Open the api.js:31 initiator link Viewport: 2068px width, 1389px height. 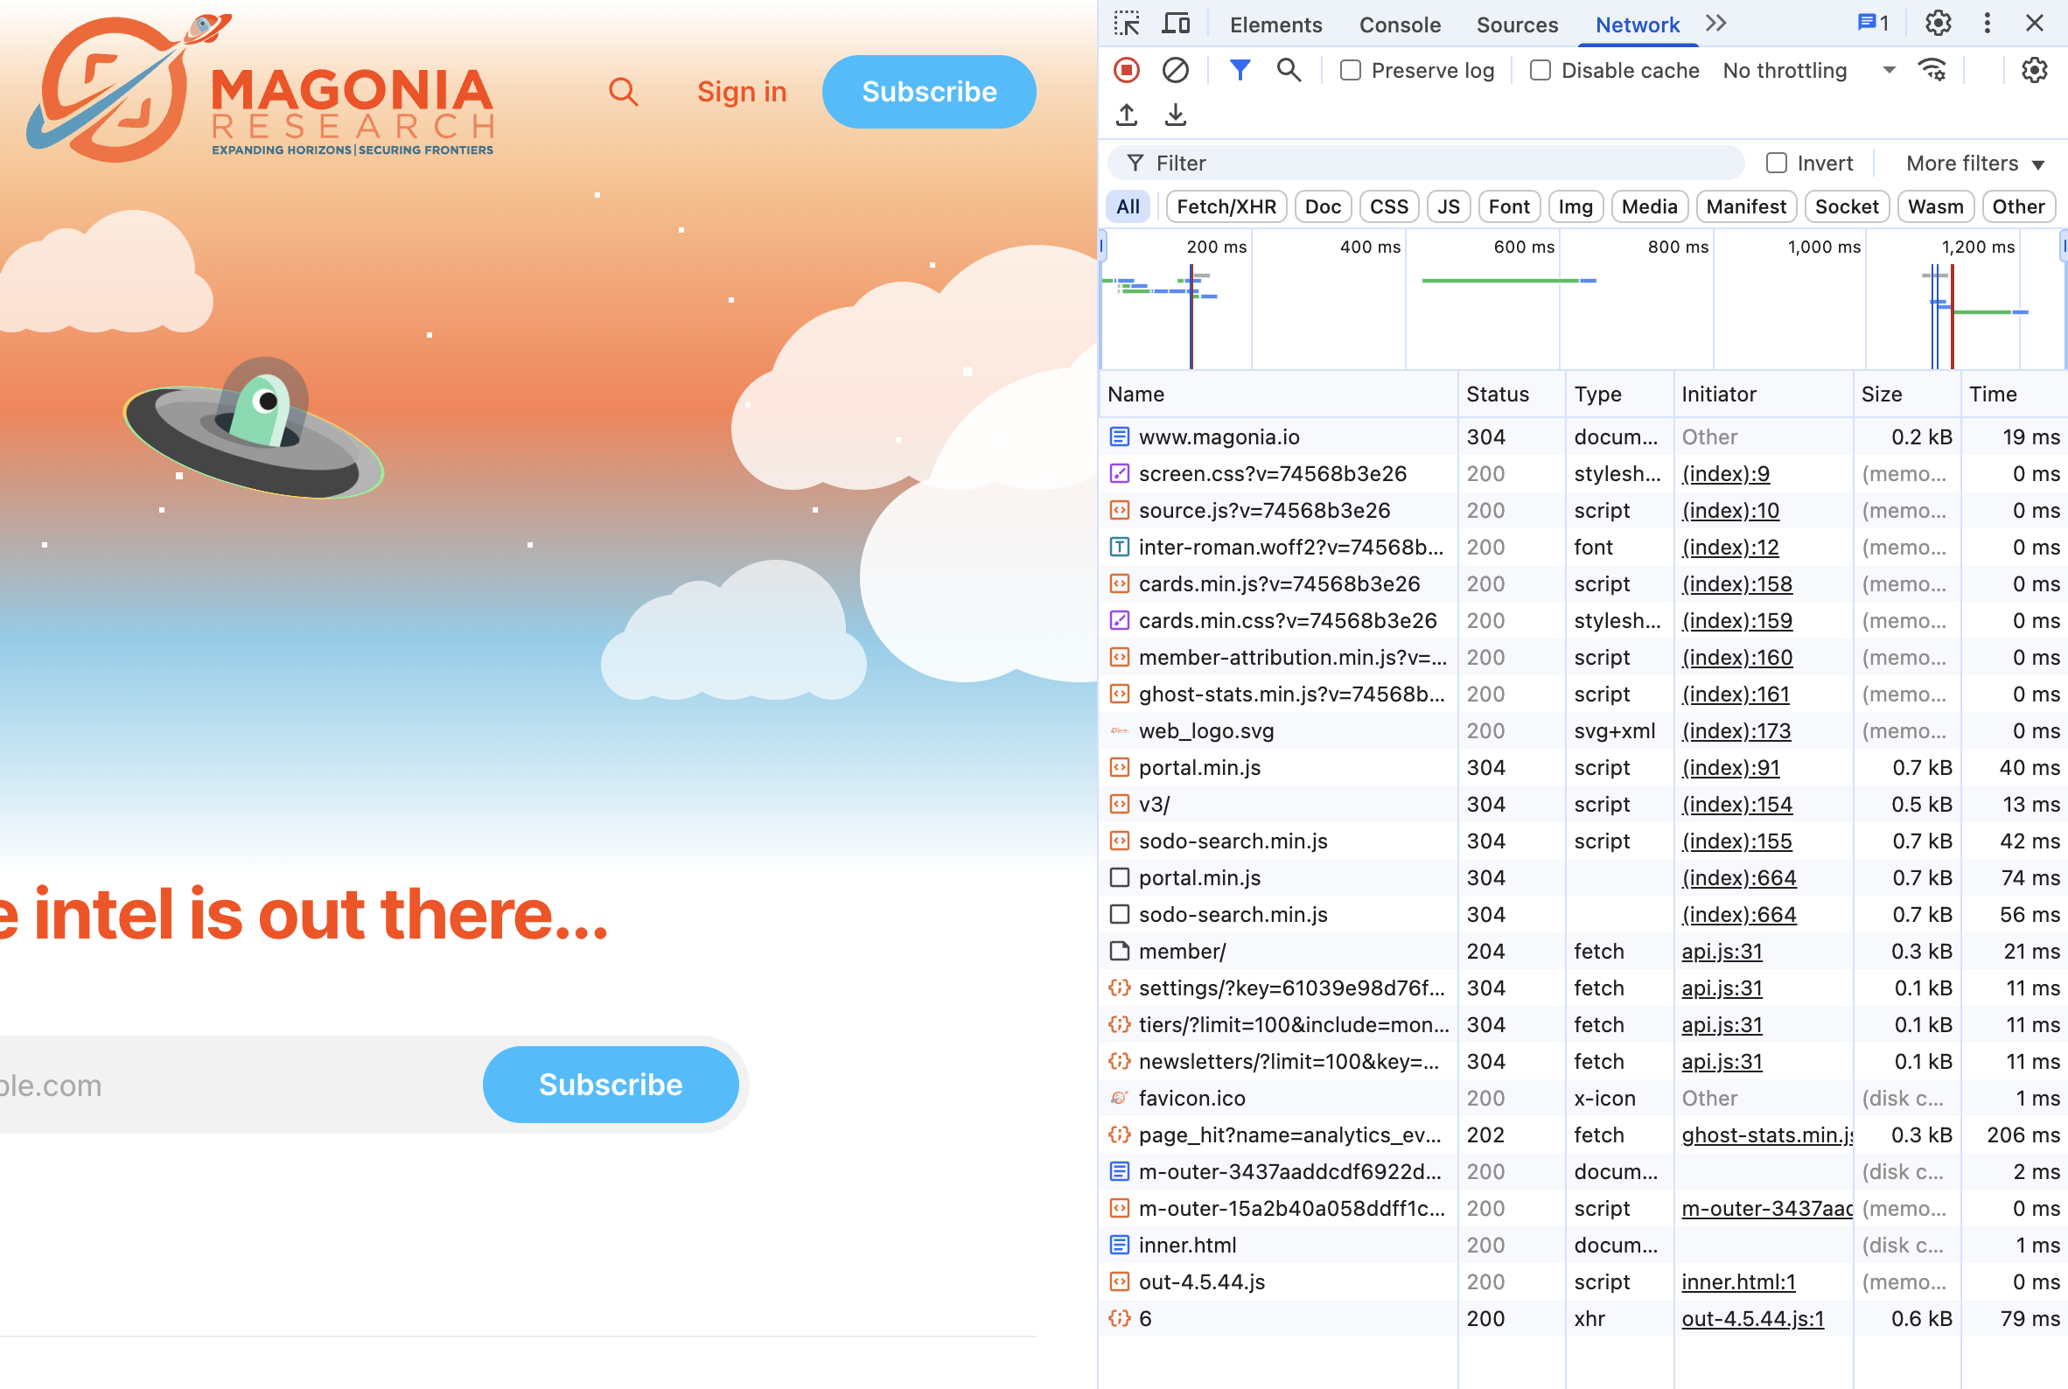tap(1721, 951)
